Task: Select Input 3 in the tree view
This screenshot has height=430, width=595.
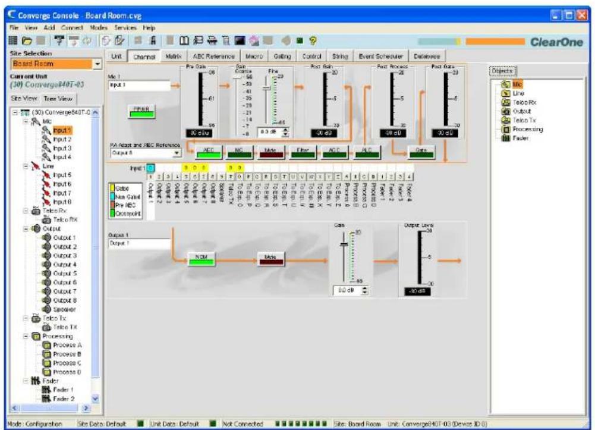Action: (x=62, y=148)
